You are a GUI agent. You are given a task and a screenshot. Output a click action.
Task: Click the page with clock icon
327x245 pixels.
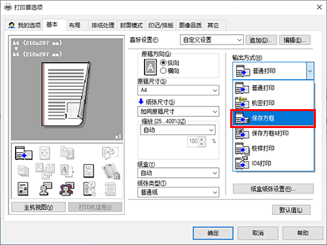[x=90, y=189]
